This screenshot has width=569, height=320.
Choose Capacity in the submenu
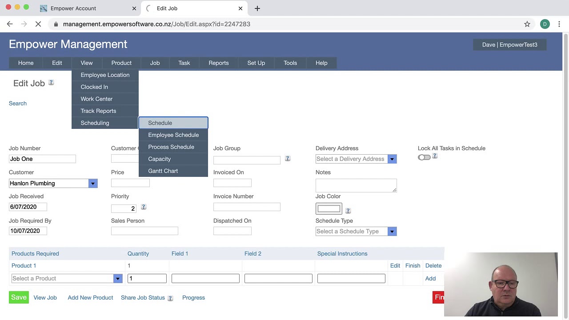173,159
